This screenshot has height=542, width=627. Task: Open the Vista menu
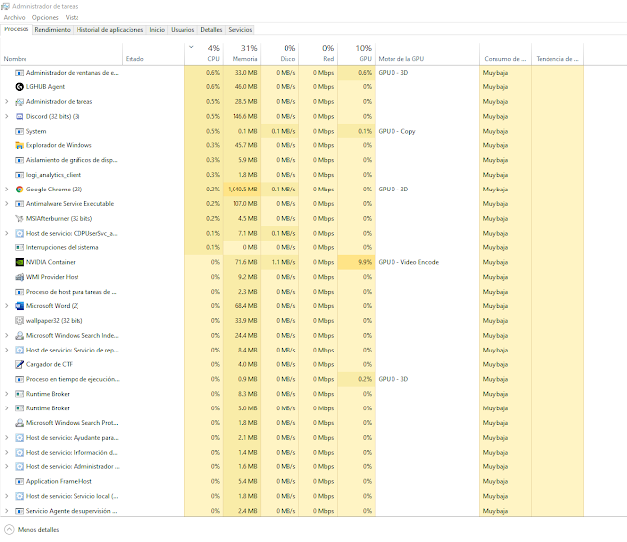coord(72,18)
